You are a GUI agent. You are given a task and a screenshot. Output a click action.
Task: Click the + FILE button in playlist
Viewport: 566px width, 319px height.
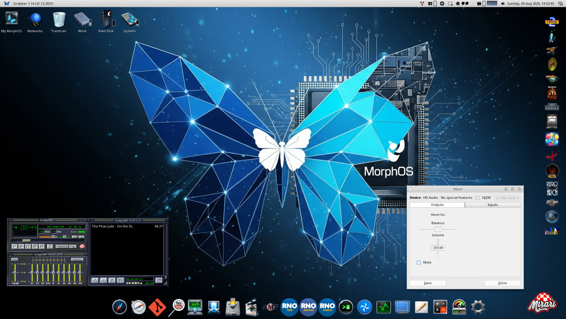coord(95,280)
